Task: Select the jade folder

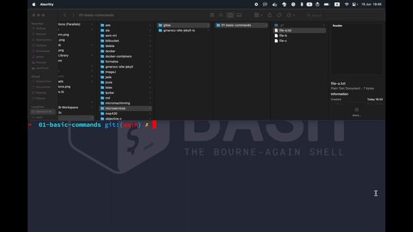Action: 125,77
